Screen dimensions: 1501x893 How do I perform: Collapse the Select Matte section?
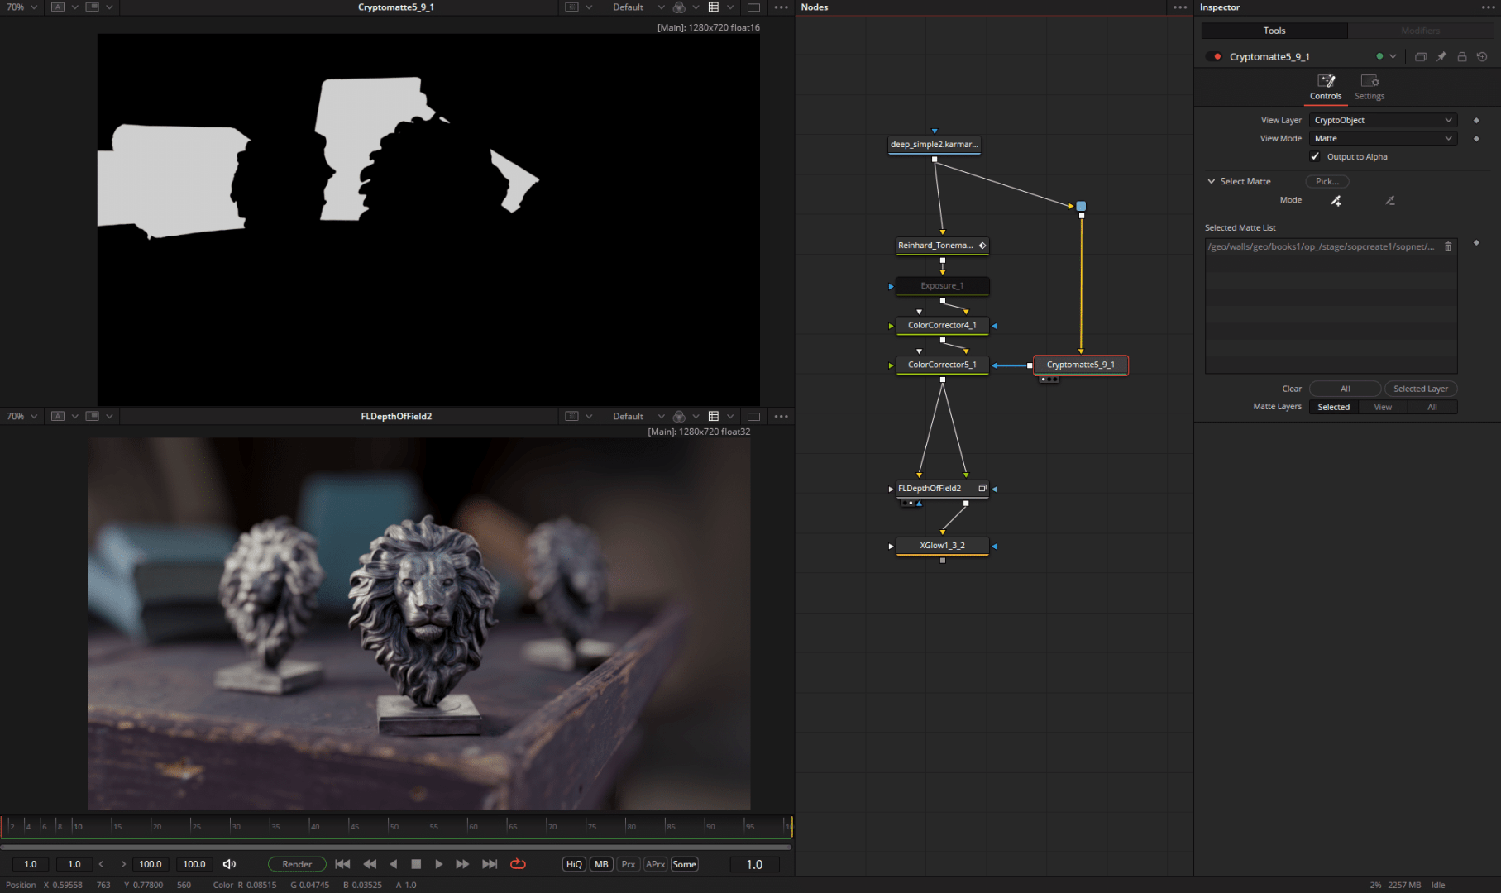point(1212,181)
